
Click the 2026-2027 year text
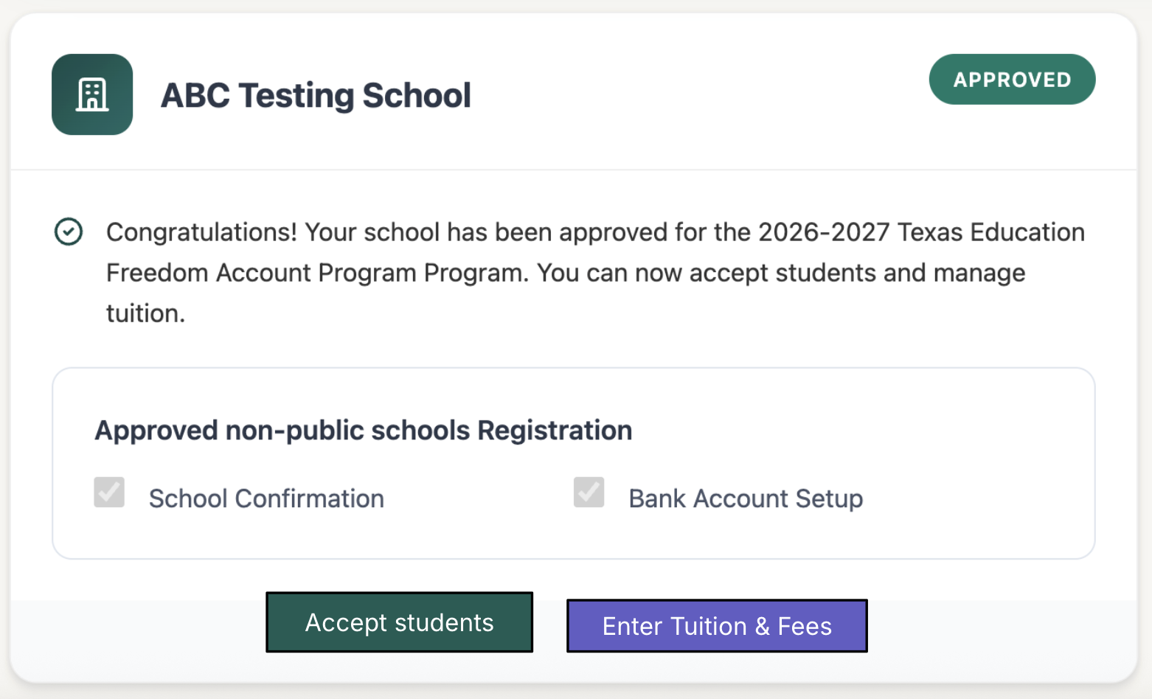pos(824,232)
